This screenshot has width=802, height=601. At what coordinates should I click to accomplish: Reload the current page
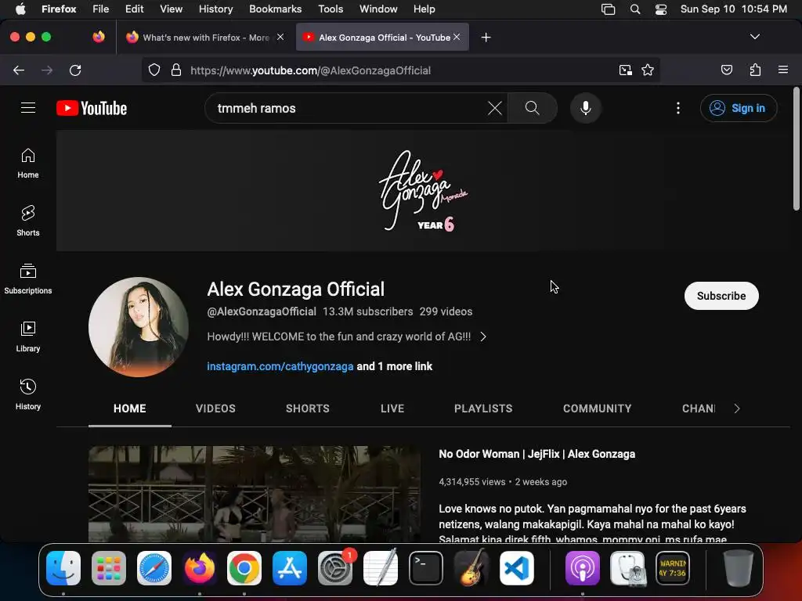pyautogui.click(x=75, y=70)
